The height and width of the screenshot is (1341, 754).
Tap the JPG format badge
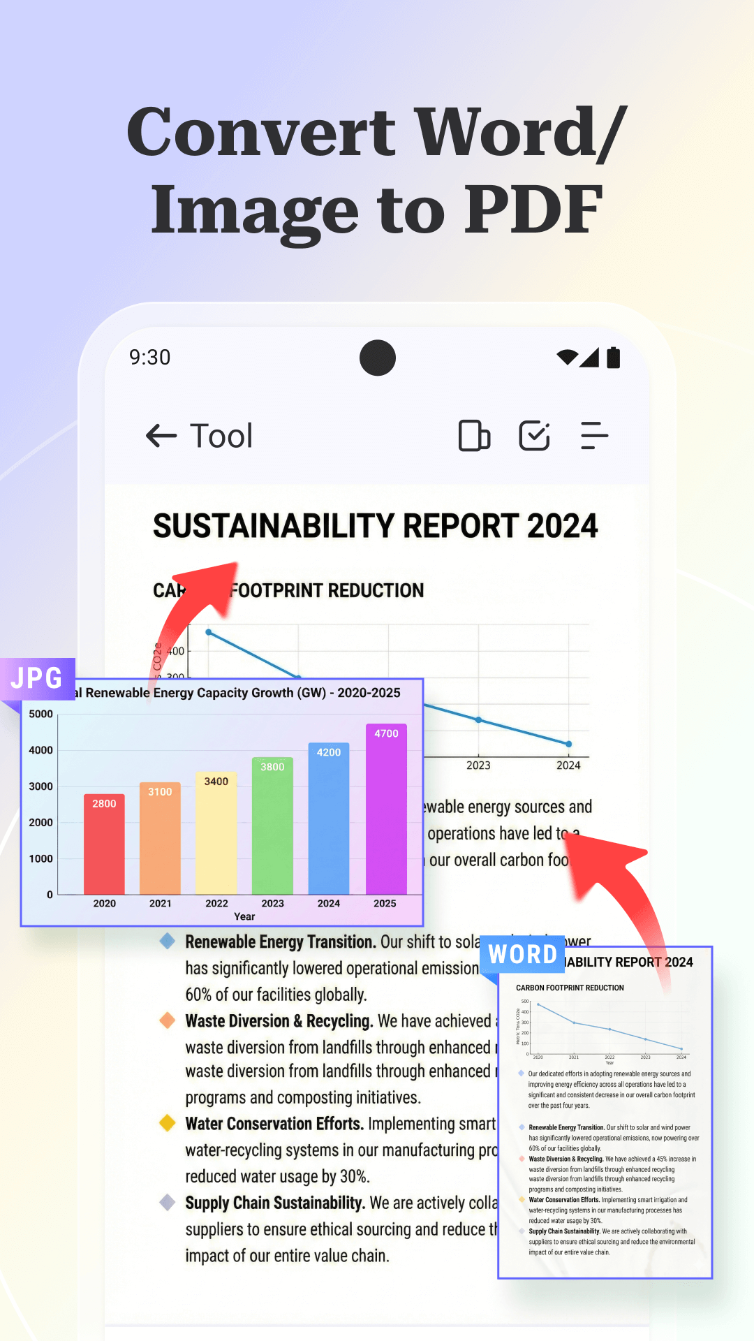(37, 678)
